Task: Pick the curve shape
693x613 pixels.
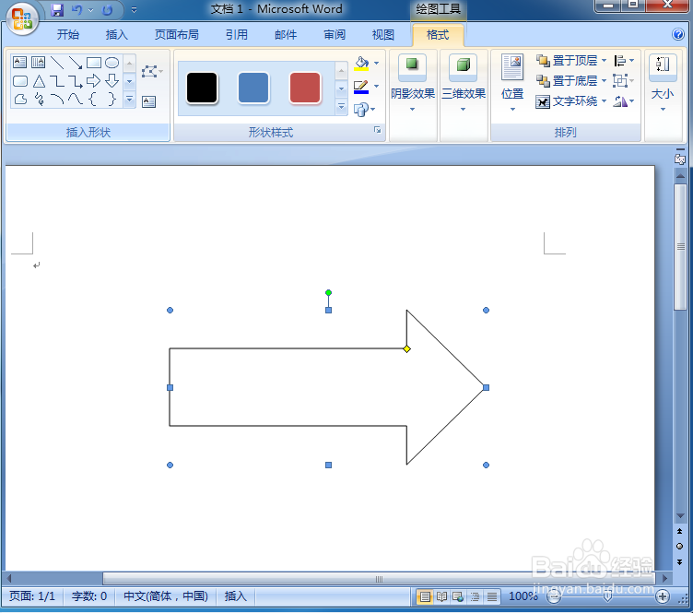Action: pos(76,100)
